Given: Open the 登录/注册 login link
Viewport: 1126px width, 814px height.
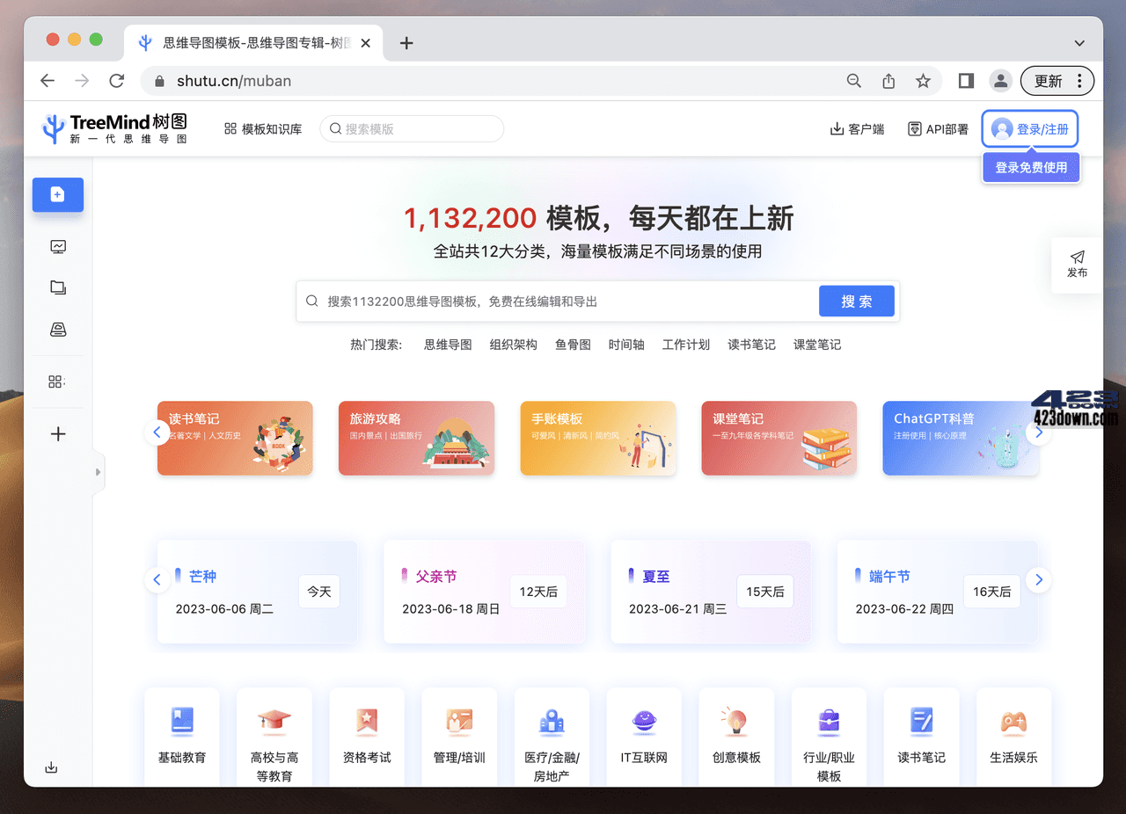Looking at the screenshot, I should coord(1029,128).
